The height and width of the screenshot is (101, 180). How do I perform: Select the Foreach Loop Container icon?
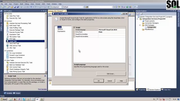click(x=8, y=55)
